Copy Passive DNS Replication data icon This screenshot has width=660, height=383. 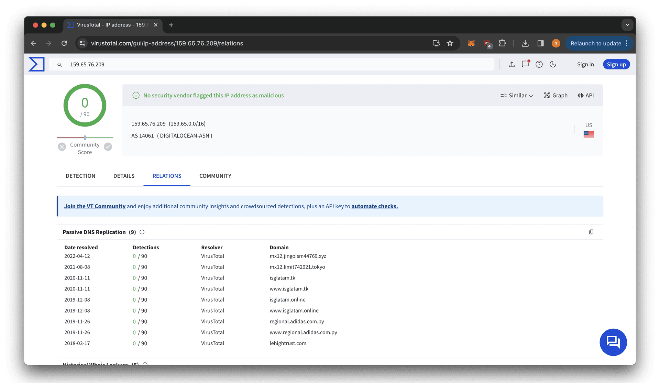click(x=591, y=232)
